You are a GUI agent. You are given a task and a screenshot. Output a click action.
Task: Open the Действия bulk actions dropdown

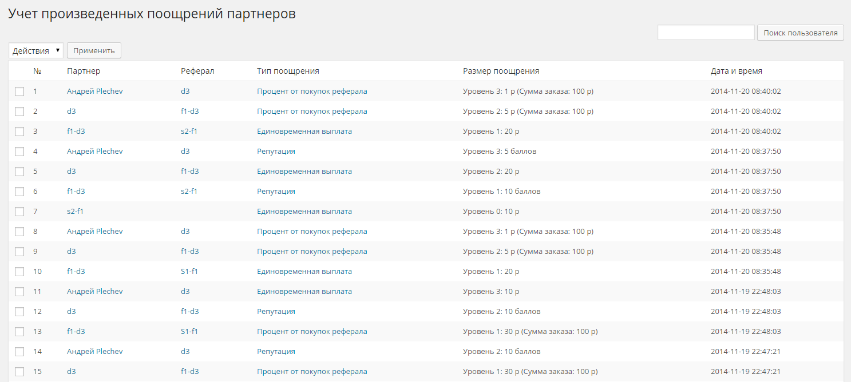(x=35, y=50)
